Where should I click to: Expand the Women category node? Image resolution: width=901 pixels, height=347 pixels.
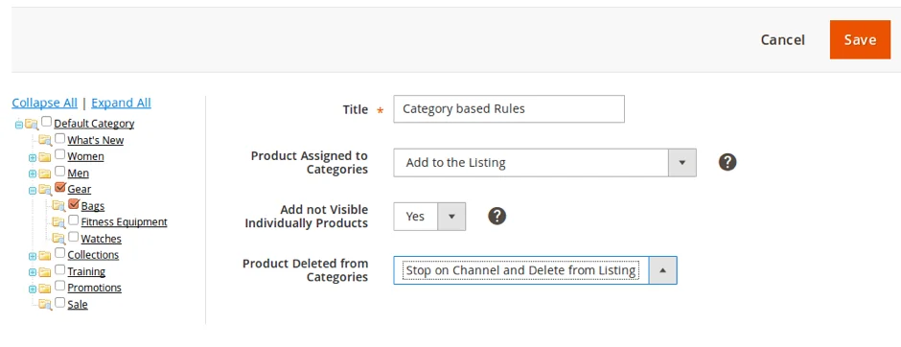33,157
